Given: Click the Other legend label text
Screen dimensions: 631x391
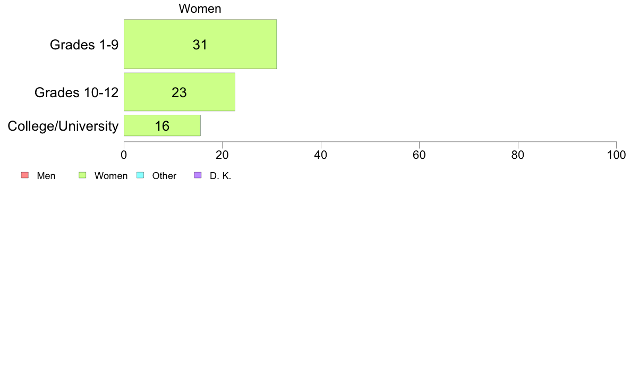Looking at the screenshot, I should click(164, 176).
